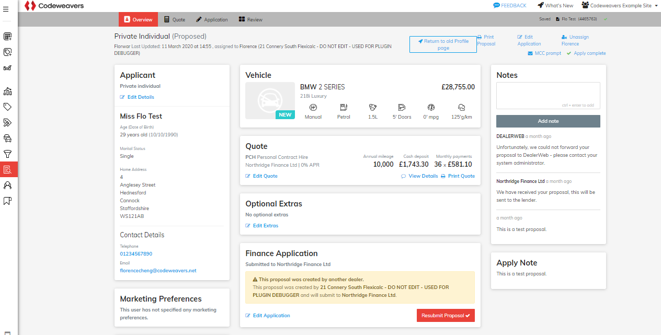This screenshot has height=335, width=661.
Task: Click Unassign Florence link
Action: [x=575, y=40]
